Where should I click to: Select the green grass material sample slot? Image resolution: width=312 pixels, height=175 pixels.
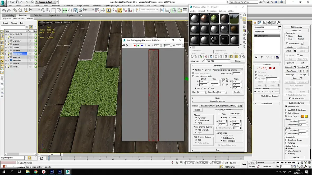(214, 18)
